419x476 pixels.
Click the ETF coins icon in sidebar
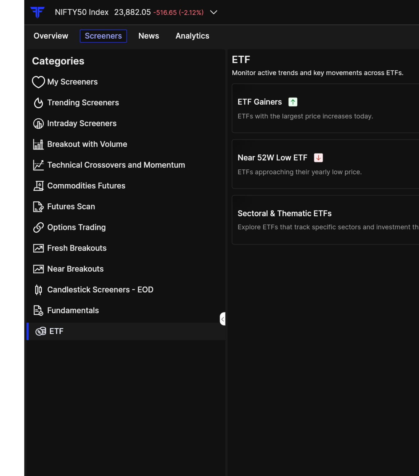click(41, 331)
